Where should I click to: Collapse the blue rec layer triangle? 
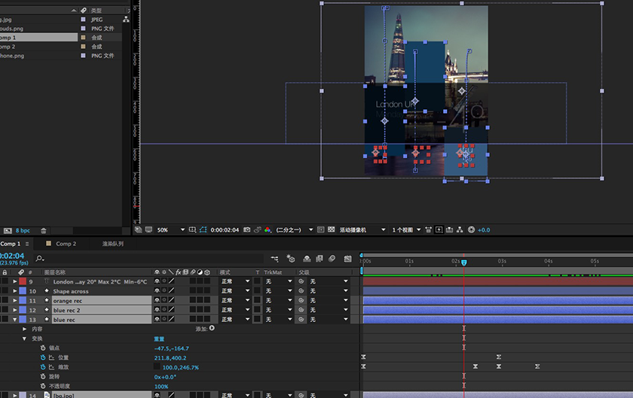coord(15,319)
